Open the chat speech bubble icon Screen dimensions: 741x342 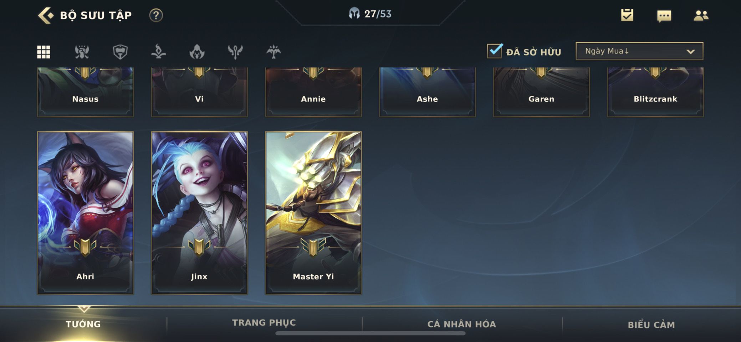(x=664, y=16)
